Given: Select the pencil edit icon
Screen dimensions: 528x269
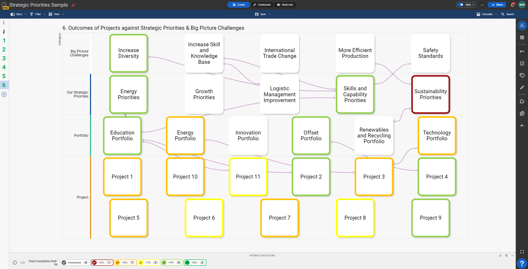Looking at the screenshot, I should click(x=522, y=88).
